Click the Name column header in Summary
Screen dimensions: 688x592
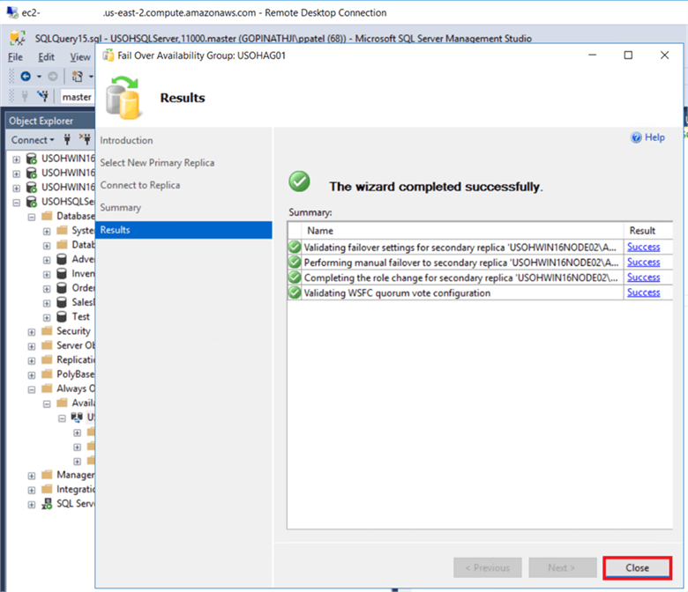tap(462, 231)
